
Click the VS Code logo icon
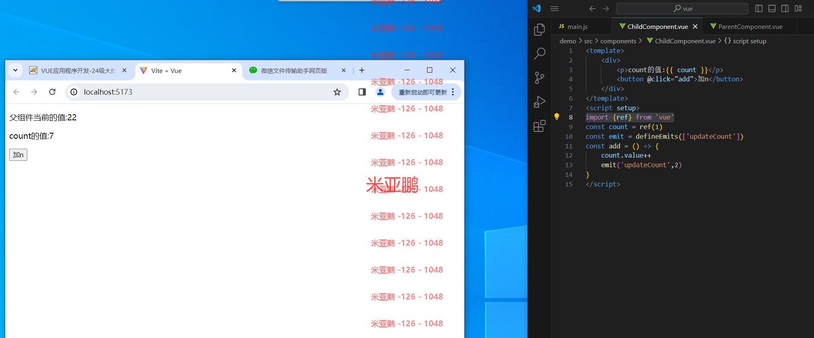pyautogui.click(x=537, y=8)
